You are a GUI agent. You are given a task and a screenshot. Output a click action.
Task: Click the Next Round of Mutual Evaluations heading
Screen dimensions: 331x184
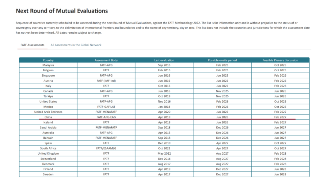tap(62, 11)
